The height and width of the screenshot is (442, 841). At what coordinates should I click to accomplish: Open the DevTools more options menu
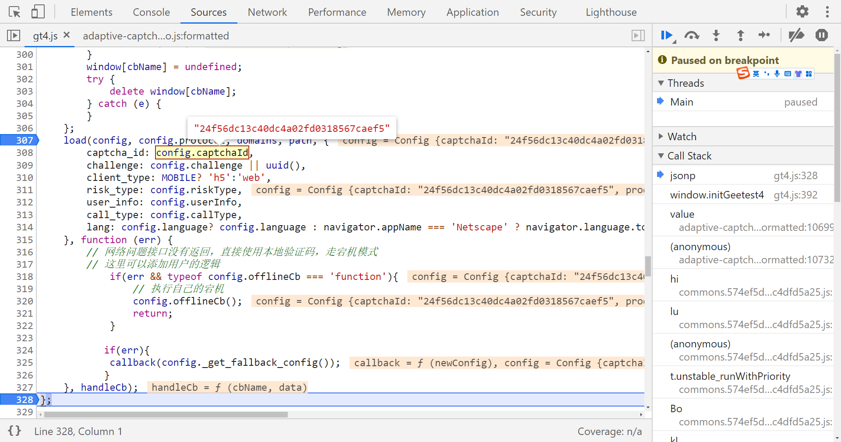coord(827,12)
